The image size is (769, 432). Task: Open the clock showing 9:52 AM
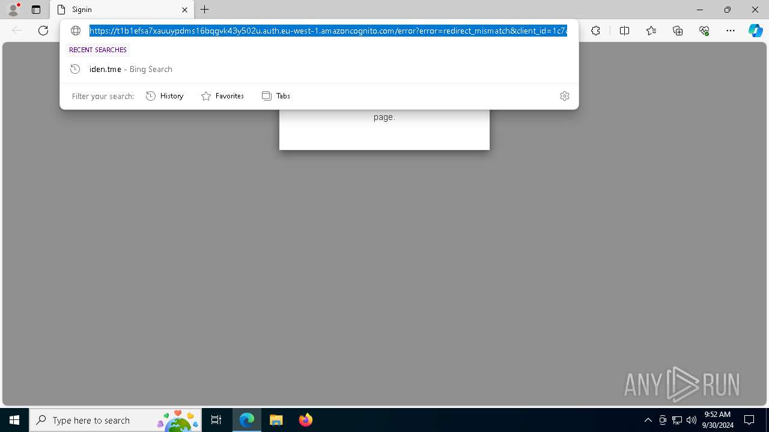coord(718,420)
